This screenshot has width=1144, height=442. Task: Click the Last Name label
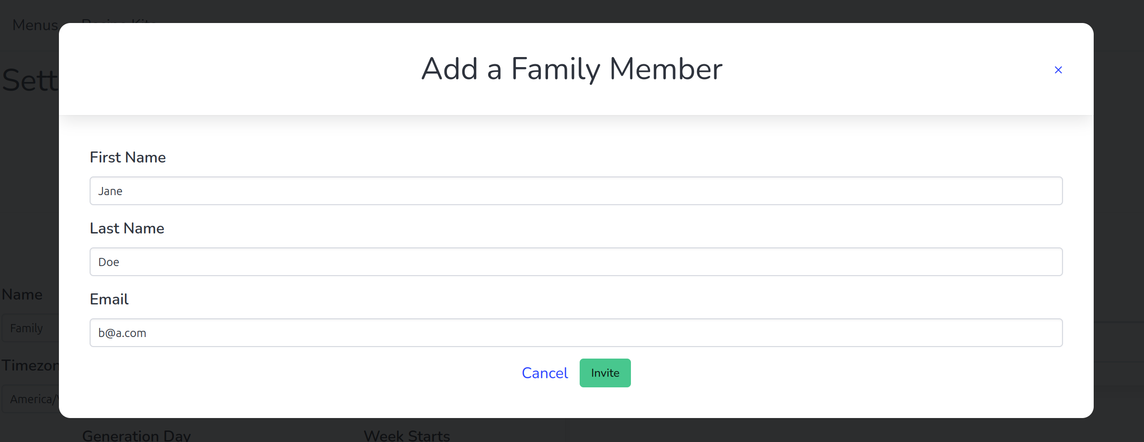click(127, 228)
